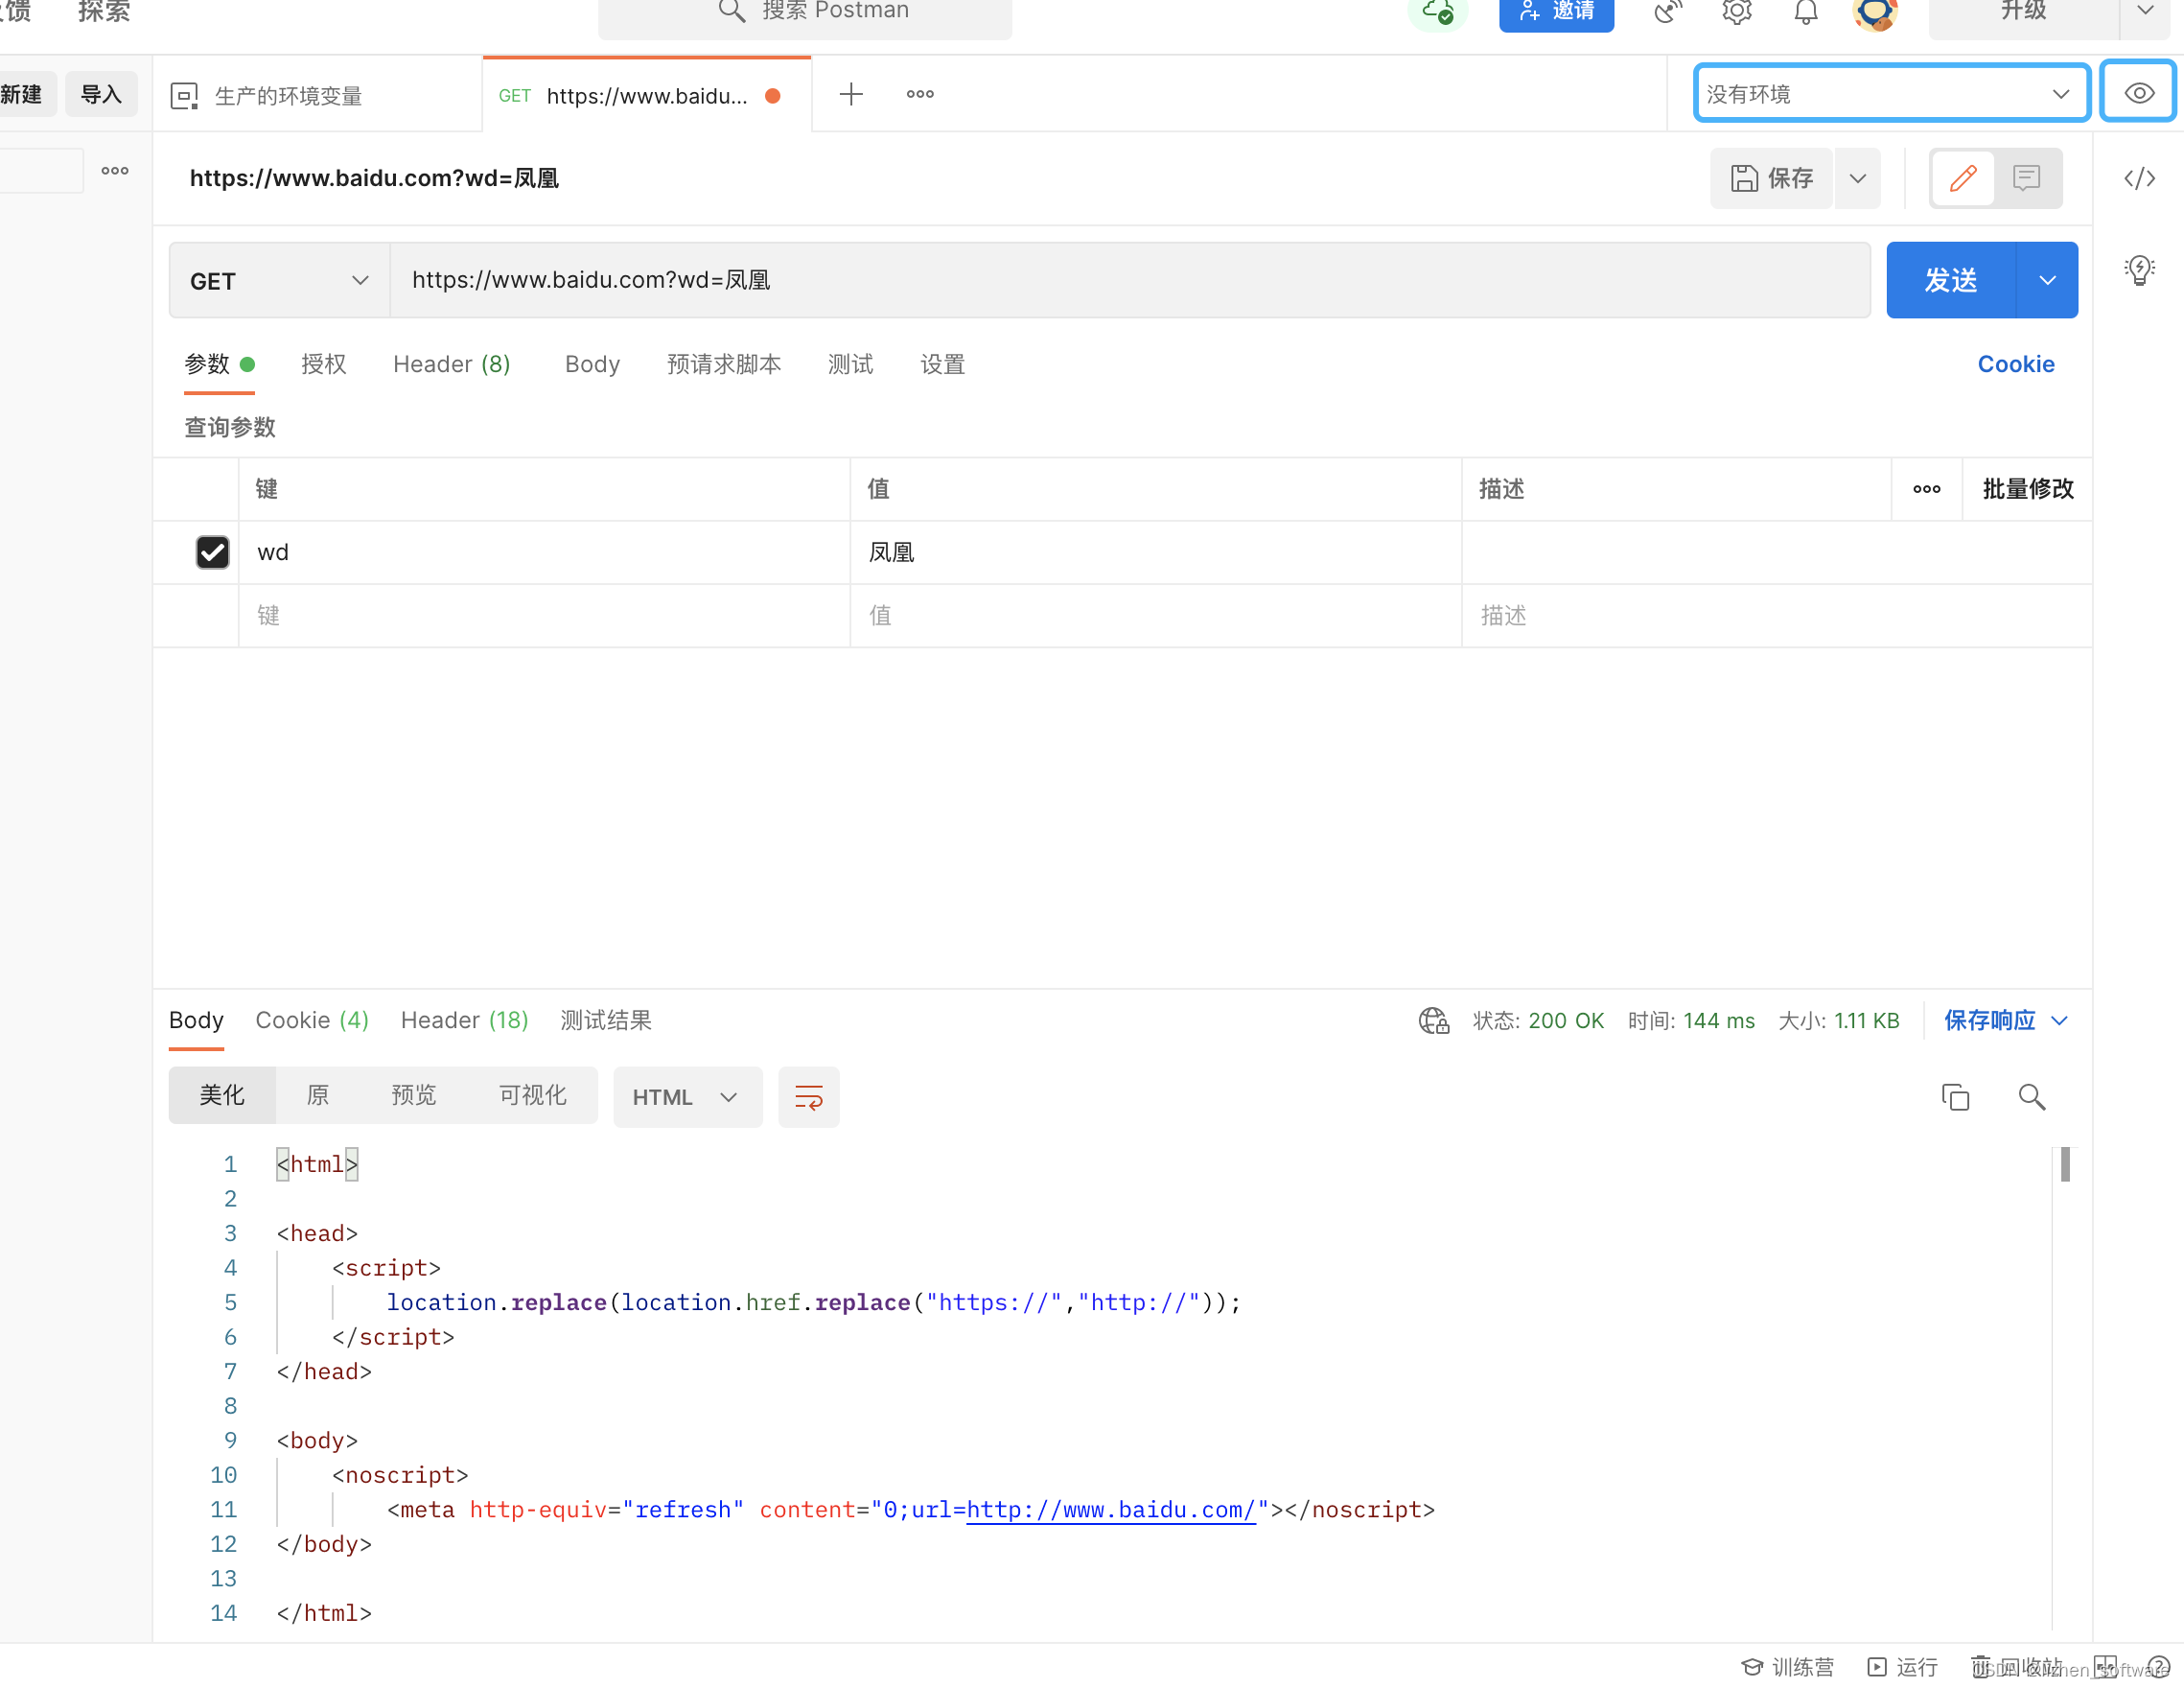Viewport: 2184px width, 1688px height.
Task: Select the 原 raw view
Action: [x=318, y=1094]
